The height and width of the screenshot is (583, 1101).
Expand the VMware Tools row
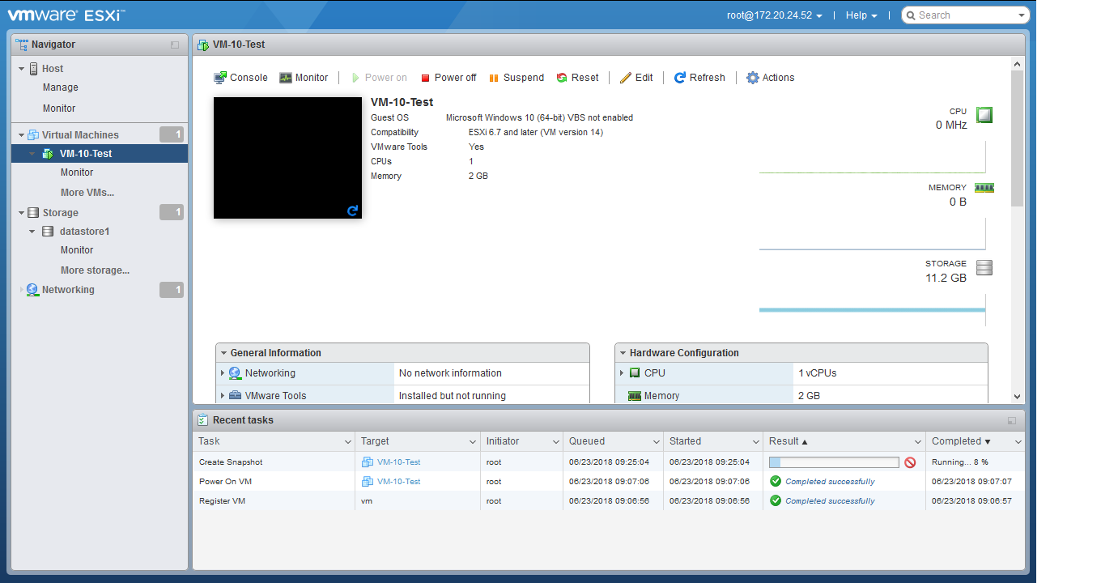[x=223, y=396]
